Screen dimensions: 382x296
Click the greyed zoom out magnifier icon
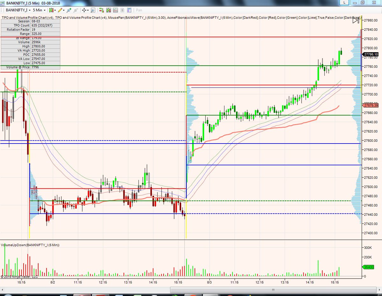[x=75, y=10]
